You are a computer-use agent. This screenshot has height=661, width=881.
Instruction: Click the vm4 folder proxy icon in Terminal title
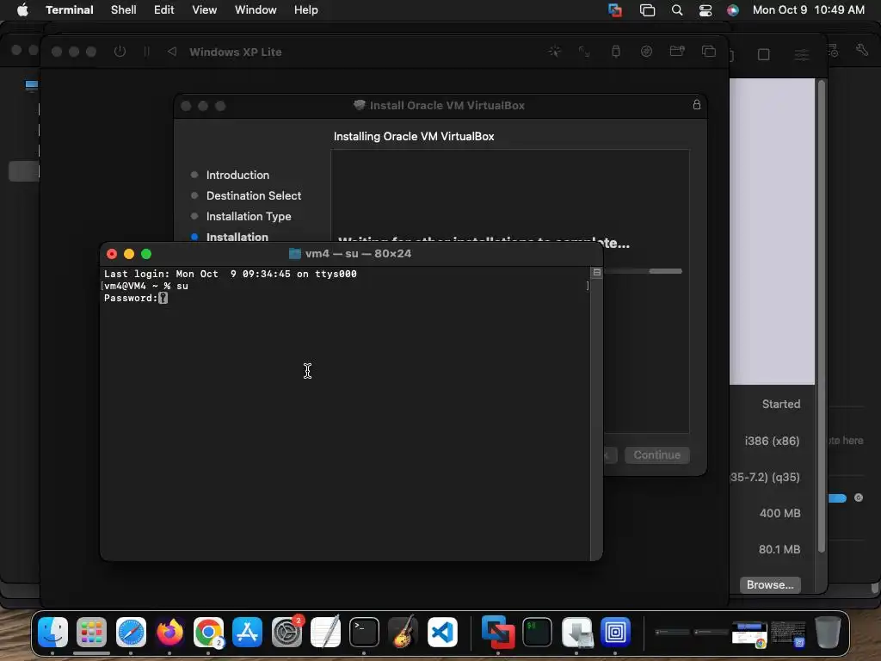coord(294,254)
